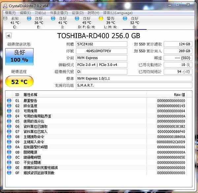Click power on count value 10 次

click(x=178, y=65)
